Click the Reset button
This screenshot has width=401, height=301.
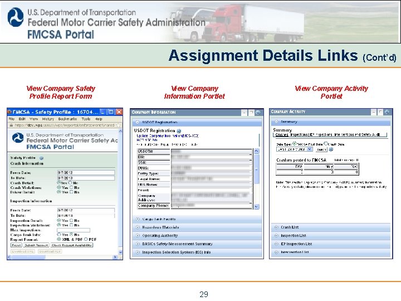click(16, 245)
